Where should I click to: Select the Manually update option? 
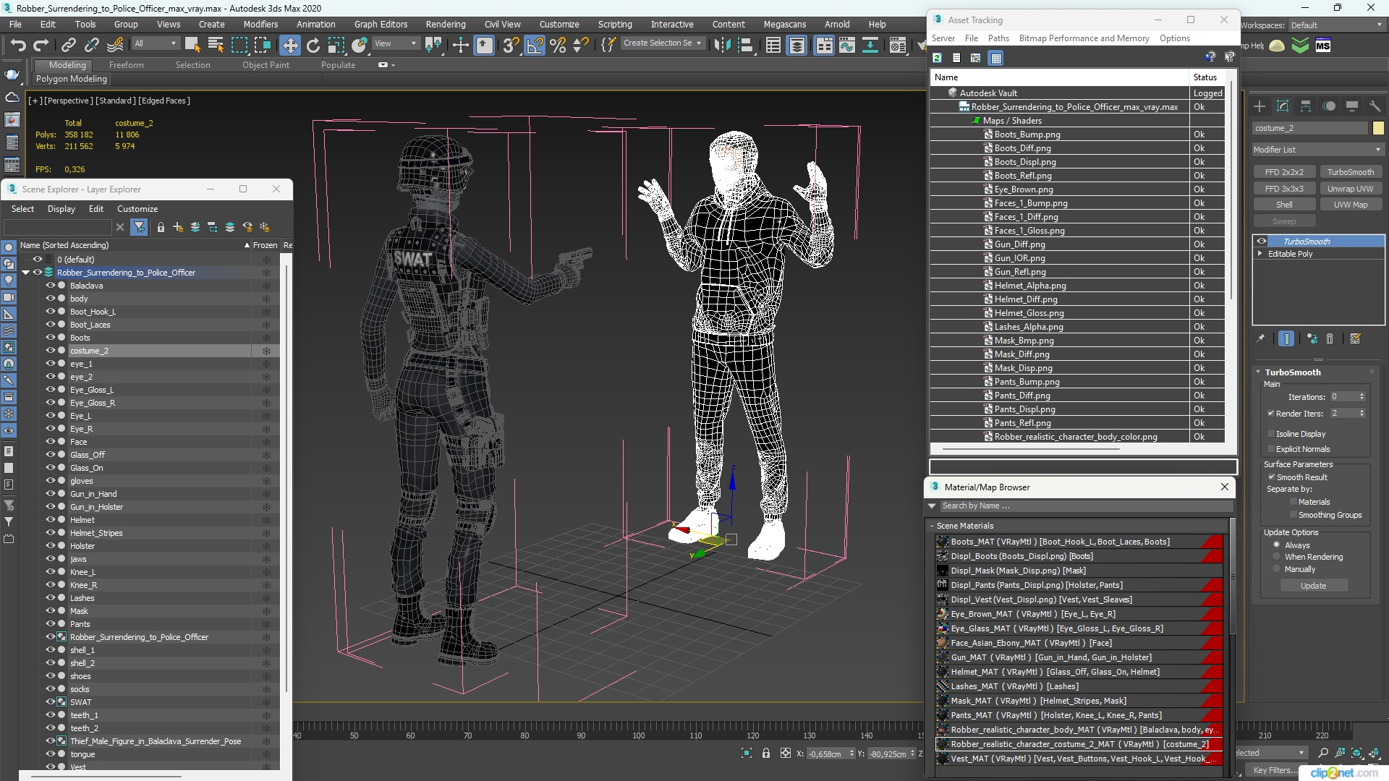point(1277,569)
